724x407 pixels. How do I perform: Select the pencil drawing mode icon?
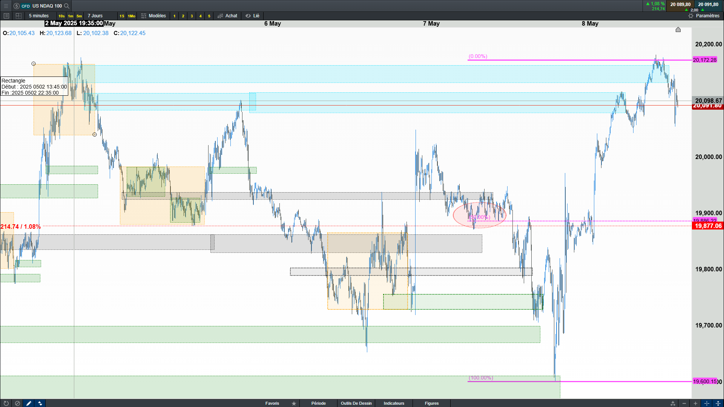29,403
